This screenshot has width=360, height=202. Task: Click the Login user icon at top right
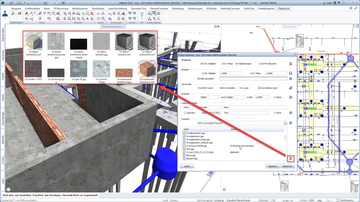point(323,2)
